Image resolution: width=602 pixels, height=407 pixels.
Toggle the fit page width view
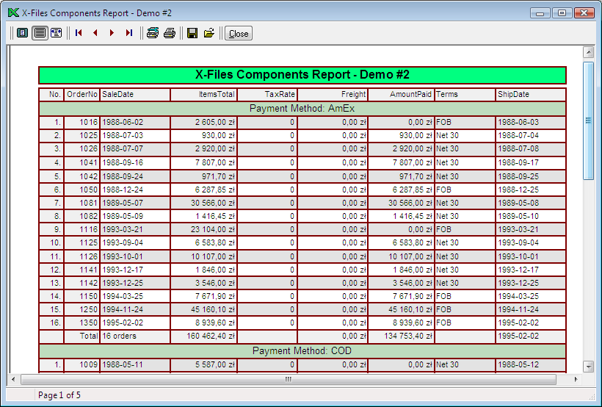[57, 33]
